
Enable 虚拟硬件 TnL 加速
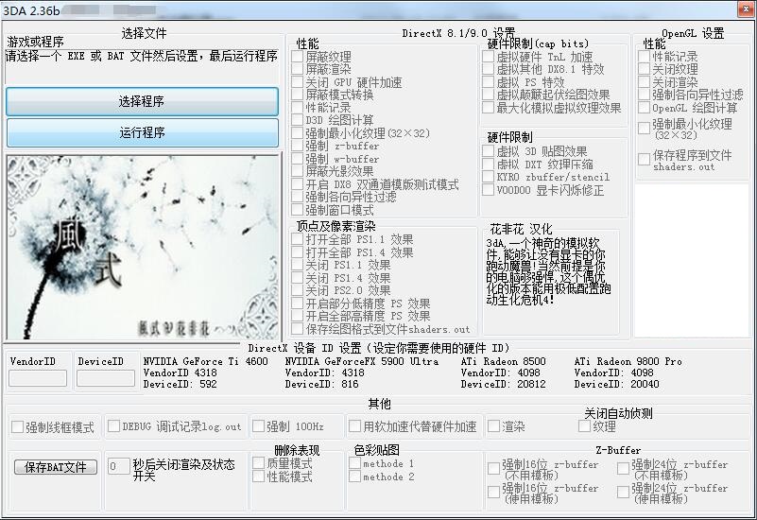tap(488, 57)
